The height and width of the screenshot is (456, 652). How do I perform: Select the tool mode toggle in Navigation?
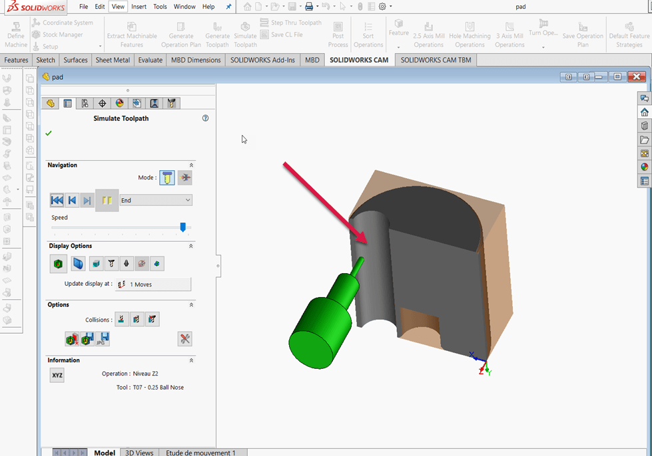pyautogui.click(x=167, y=177)
